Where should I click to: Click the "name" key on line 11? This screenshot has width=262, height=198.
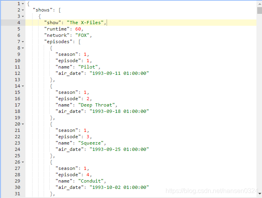click(64, 67)
